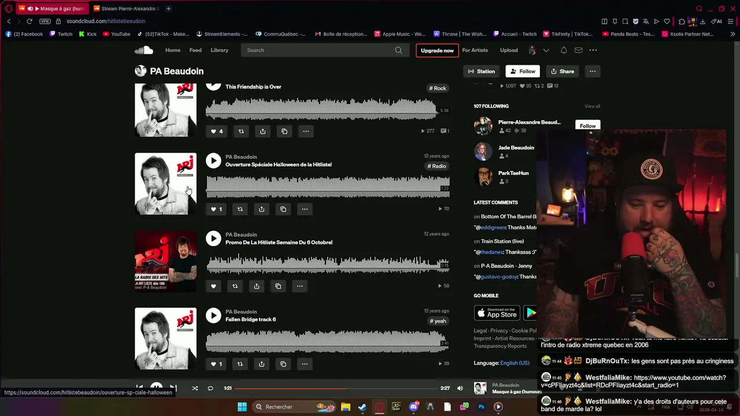The height and width of the screenshot is (416, 740).
Task: Go back in browser history
Action: tap(9, 21)
